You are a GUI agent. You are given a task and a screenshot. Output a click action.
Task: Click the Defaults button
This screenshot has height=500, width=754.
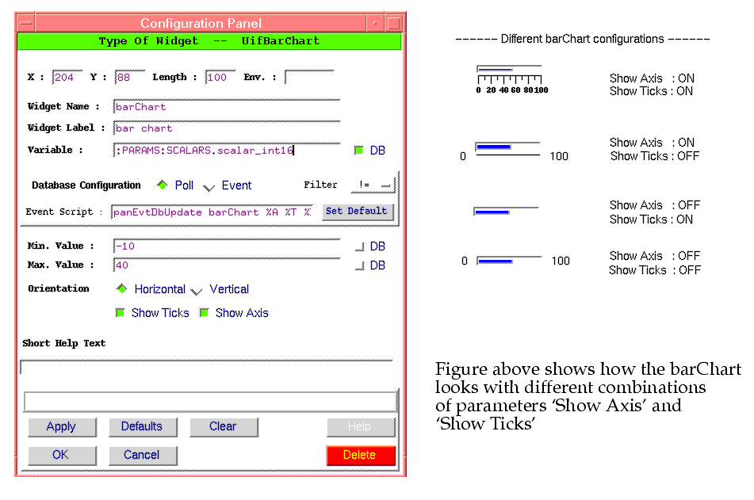pos(142,427)
